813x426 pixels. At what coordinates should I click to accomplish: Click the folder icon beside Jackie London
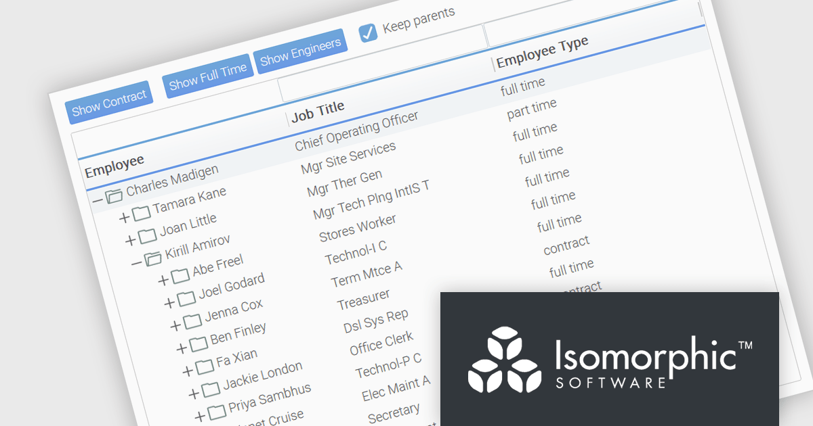point(210,389)
